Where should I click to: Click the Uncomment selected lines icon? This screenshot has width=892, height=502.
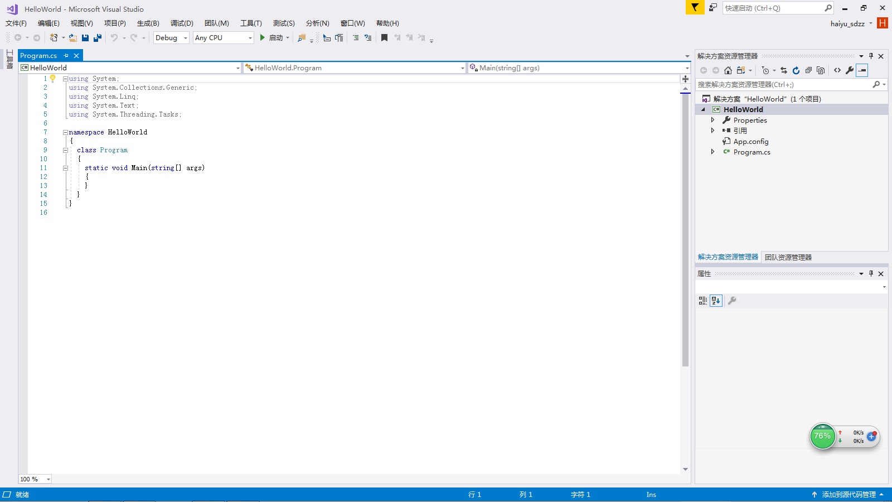(x=368, y=38)
